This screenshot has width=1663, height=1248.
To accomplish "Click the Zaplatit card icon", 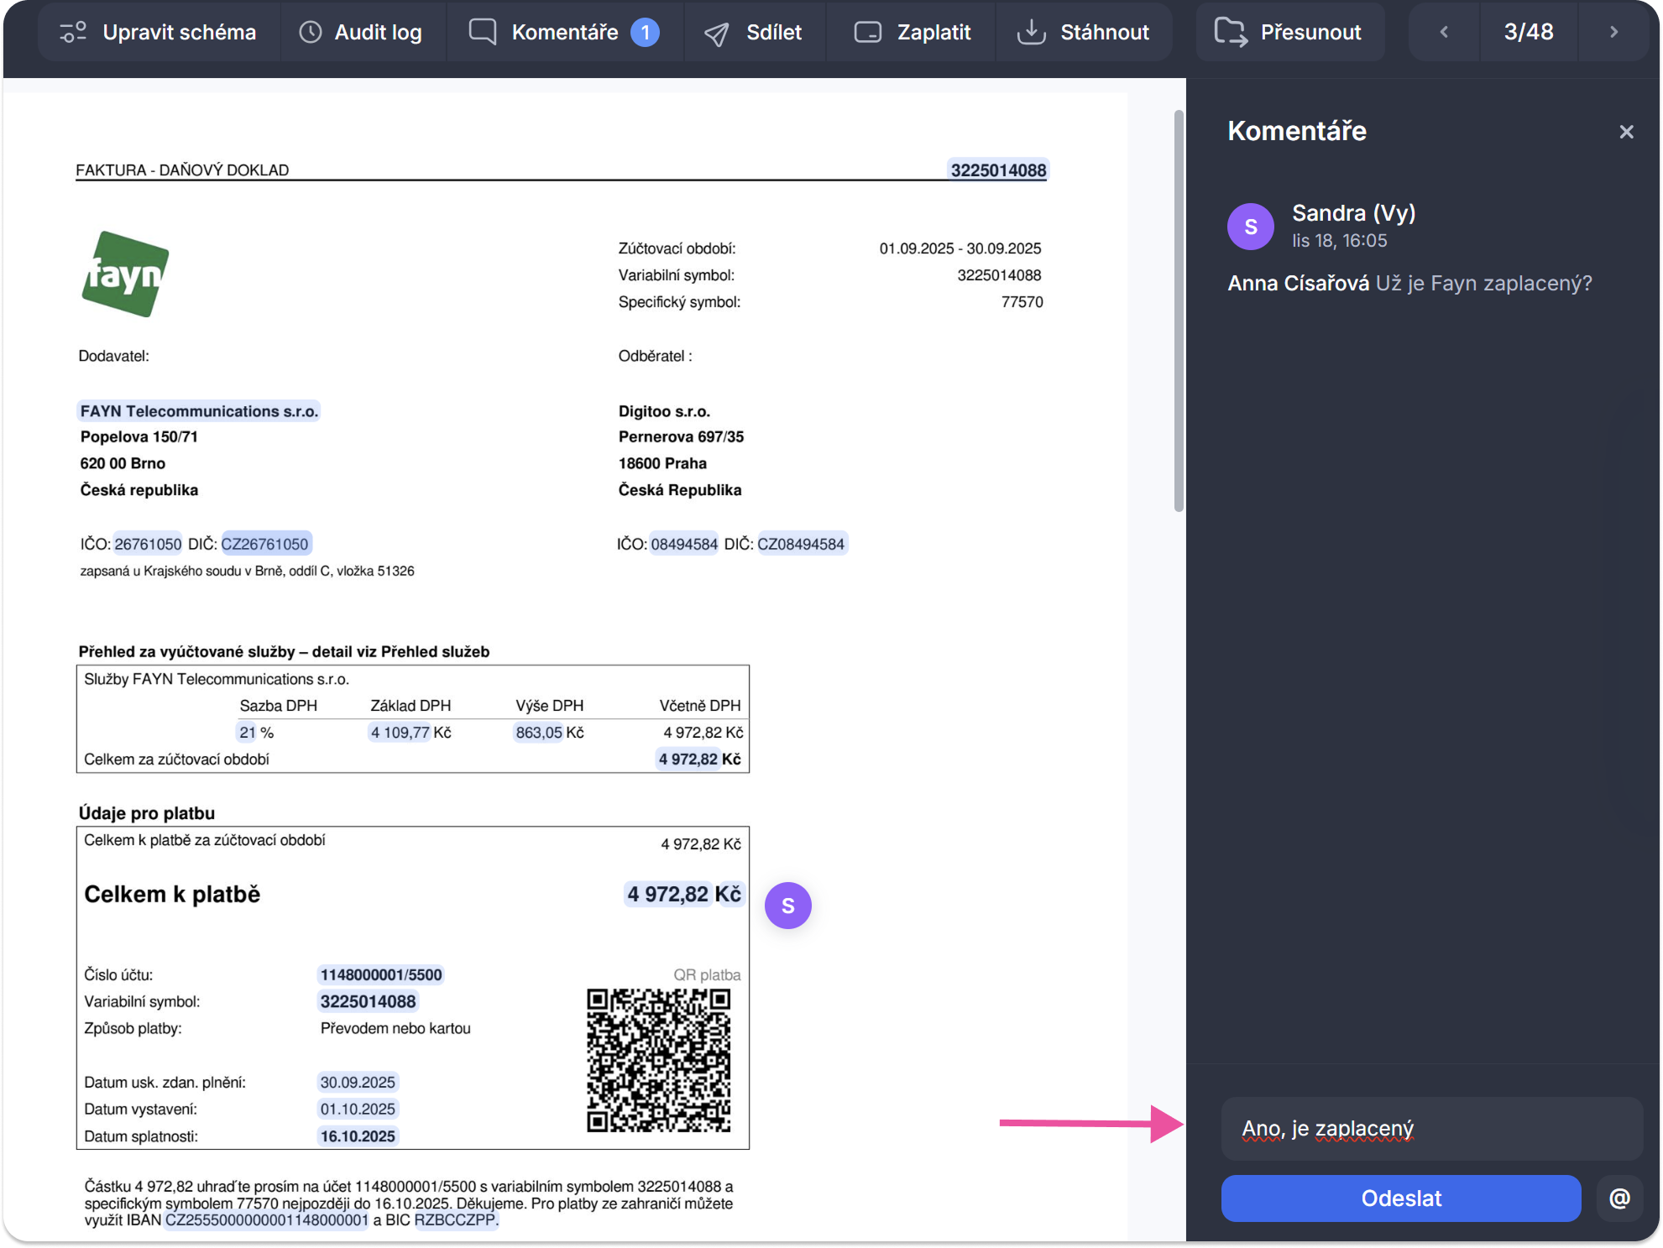I will pos(867,32).
